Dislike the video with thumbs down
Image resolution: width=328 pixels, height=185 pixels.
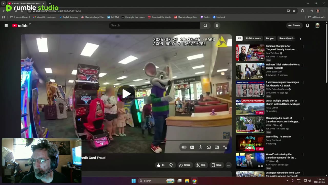click(x=171, y=165)
